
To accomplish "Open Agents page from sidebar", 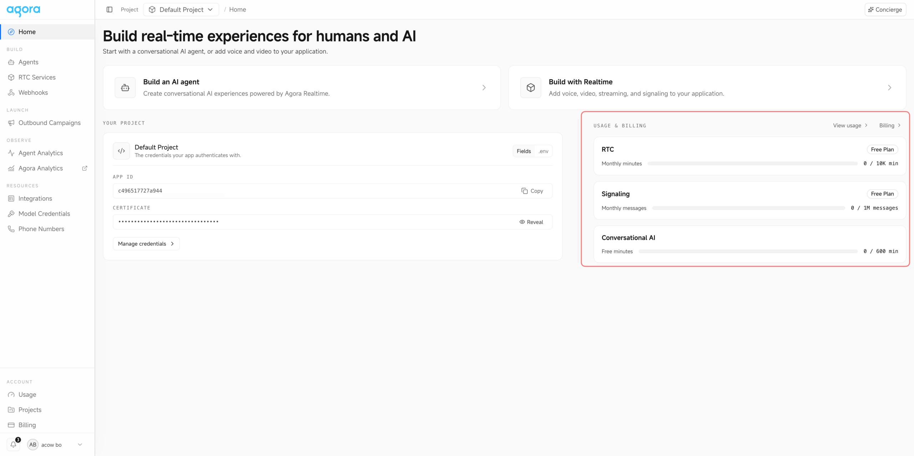I will (x=47, y=62).
